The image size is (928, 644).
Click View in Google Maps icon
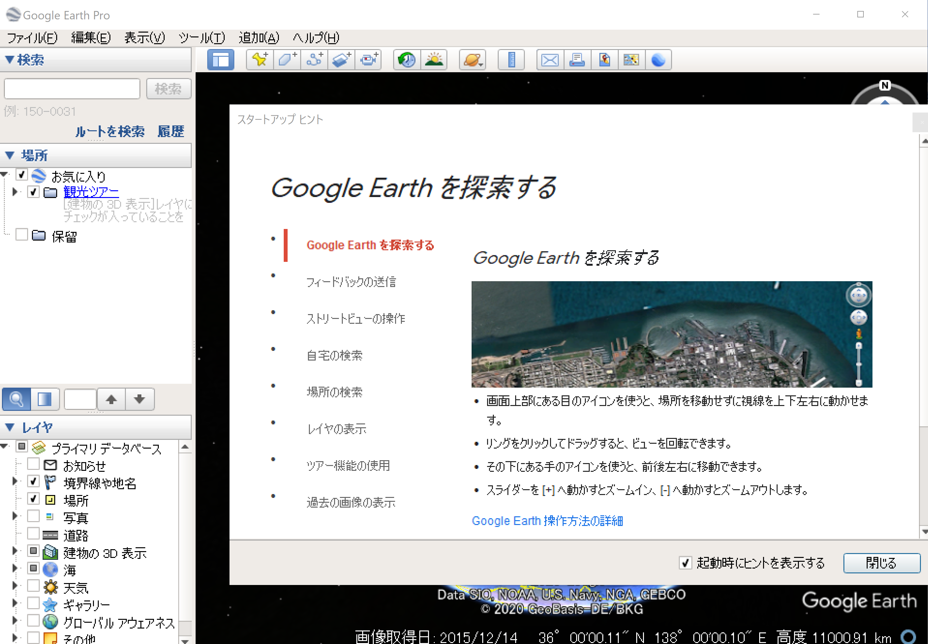point(631,60)
